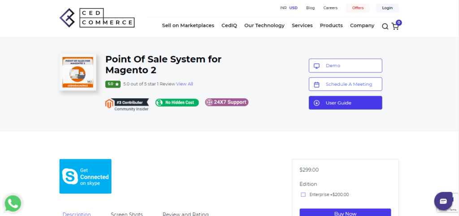
Task: Switch to the Screen Shots tab
Action: click(x=127, y=214)
